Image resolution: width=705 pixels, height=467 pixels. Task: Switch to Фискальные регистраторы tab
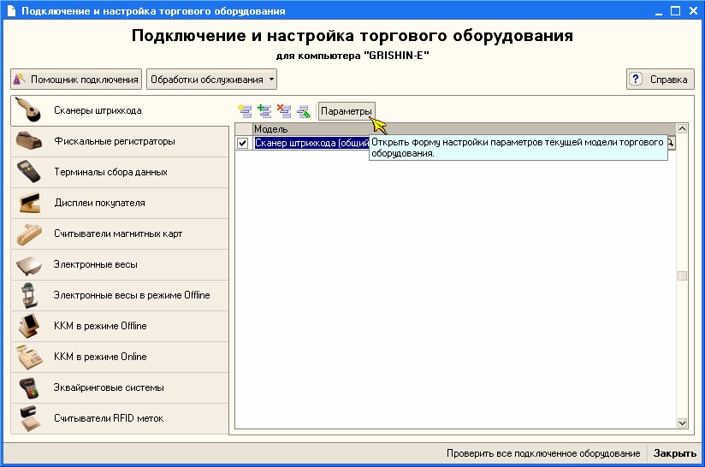tap(114, 141)
